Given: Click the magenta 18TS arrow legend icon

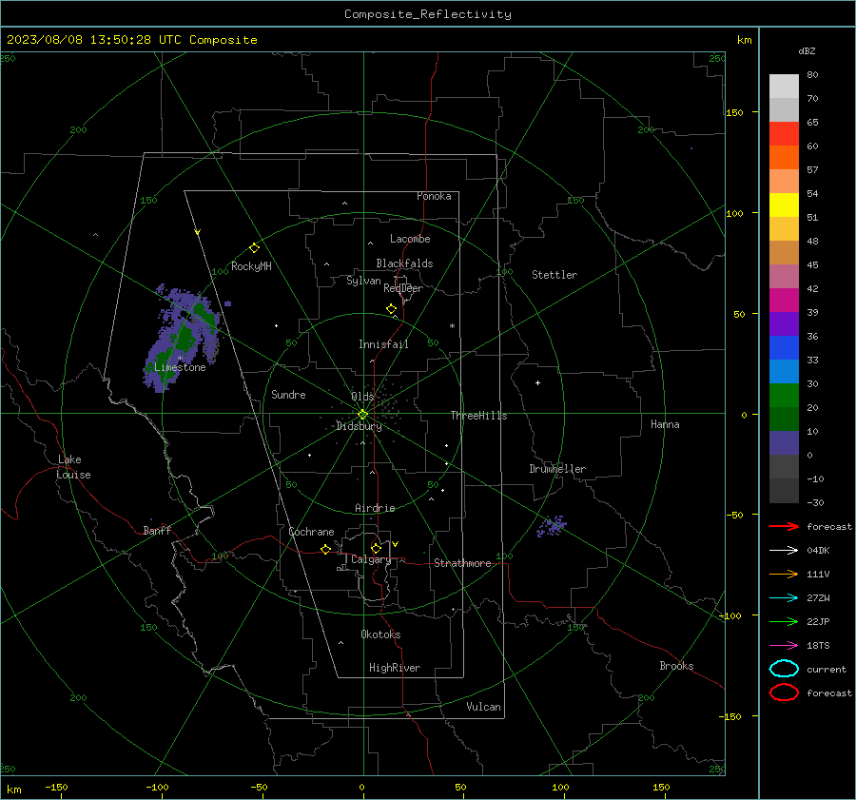Looking at the screenshot, I should point(784,645).
